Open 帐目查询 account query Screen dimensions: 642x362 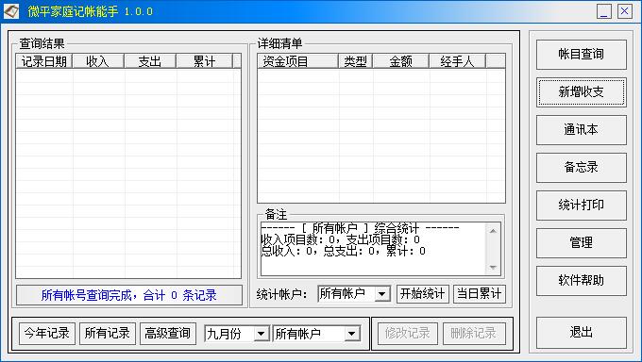[x=581, y=55]
